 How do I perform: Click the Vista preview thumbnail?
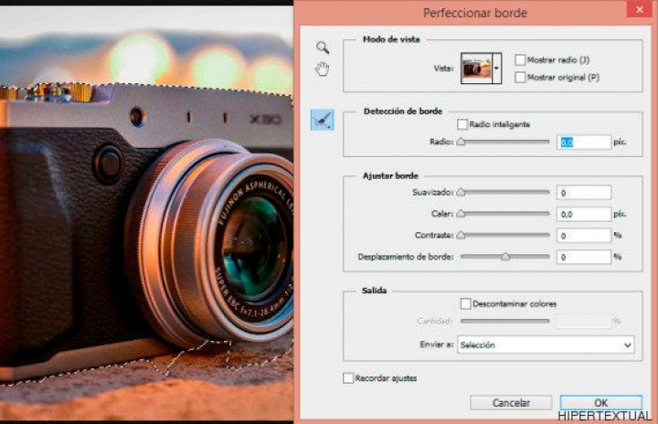tap(475, 69)
